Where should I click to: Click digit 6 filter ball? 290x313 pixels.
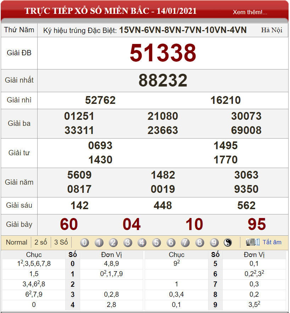[x=171, y=242]
